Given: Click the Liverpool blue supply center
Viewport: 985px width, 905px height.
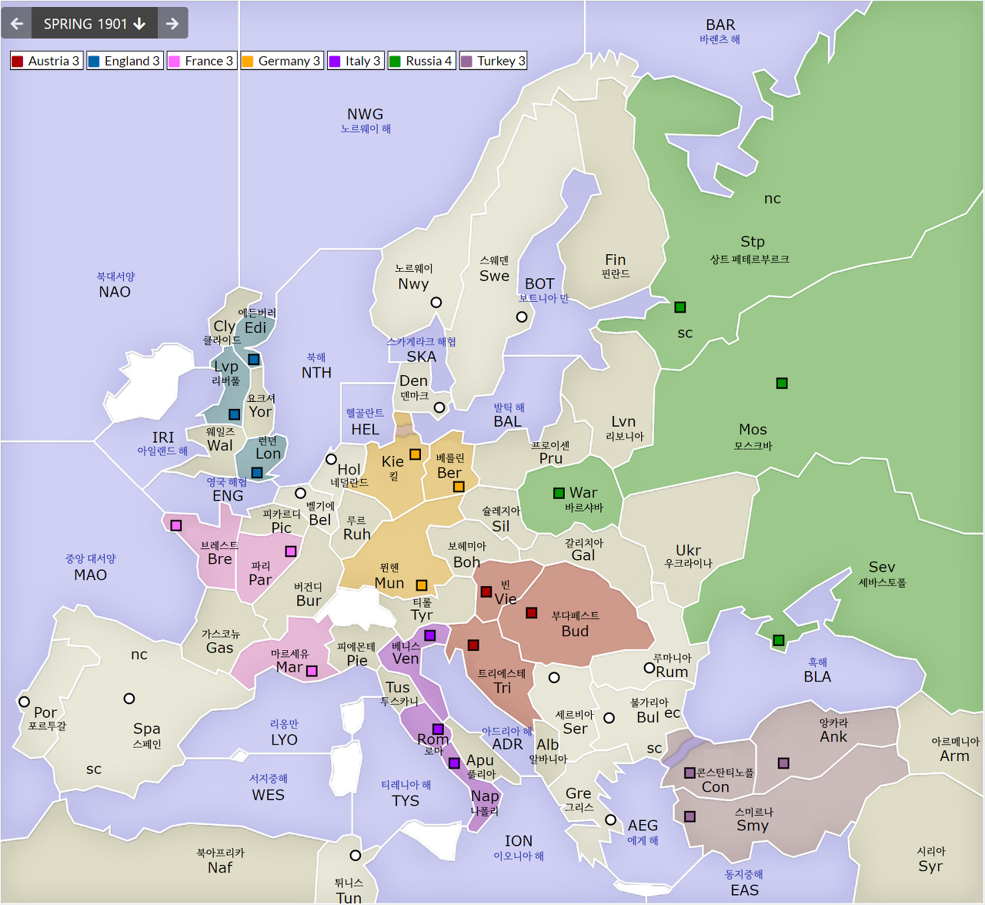Looking at the screenshot, I should point(235,414).
